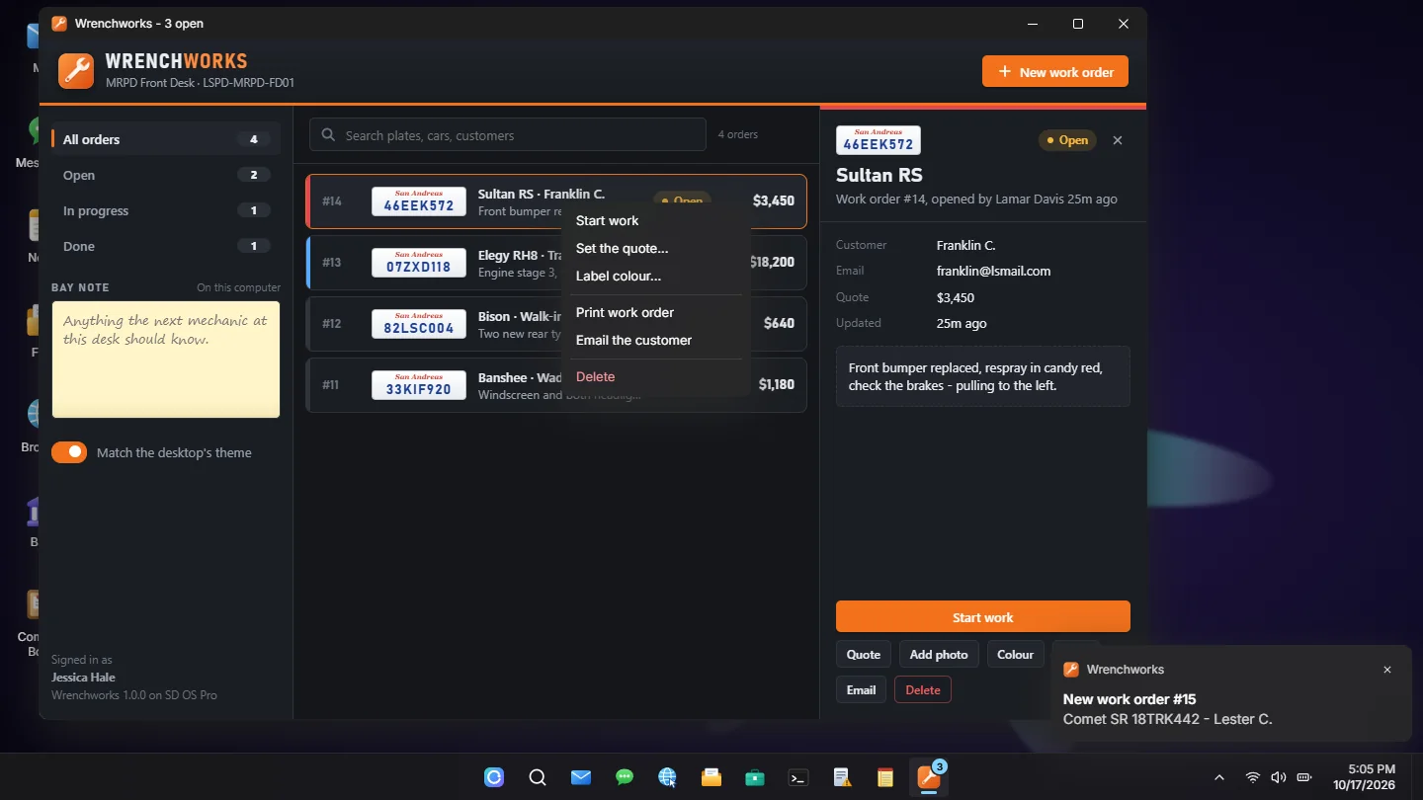
Task: Select Print work order menu entry
Action: 656,312
